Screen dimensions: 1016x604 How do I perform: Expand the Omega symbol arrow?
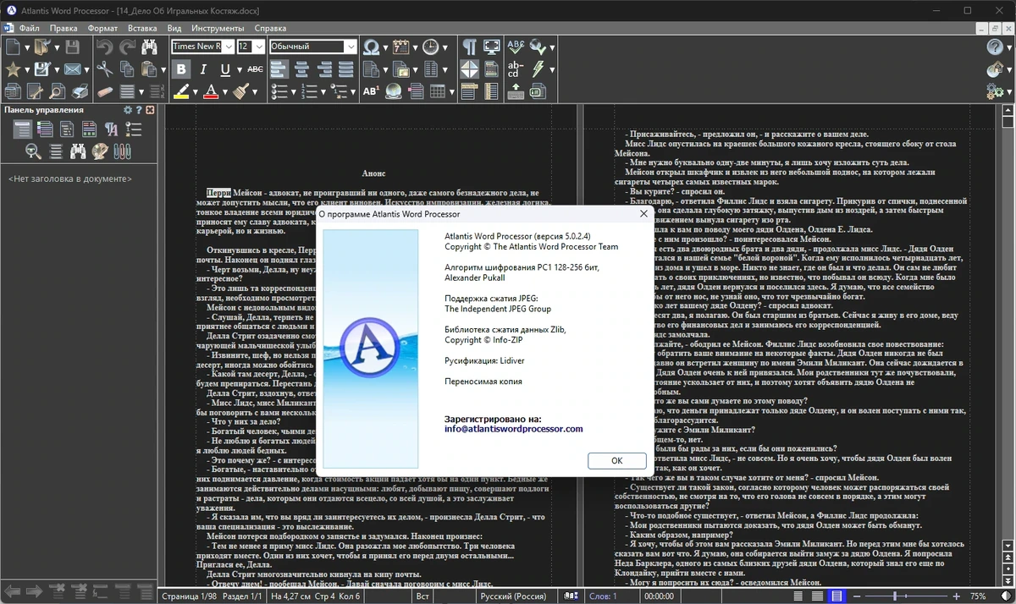385,48
